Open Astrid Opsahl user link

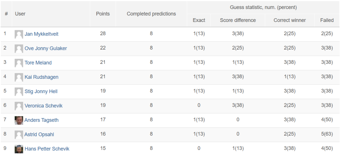[39, 134]
